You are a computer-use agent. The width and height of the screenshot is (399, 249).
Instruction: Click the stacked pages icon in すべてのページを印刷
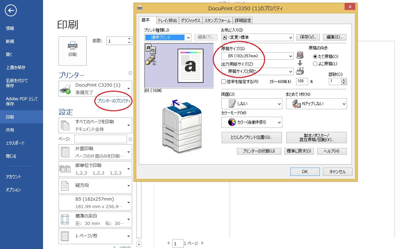tap(65, 125)
